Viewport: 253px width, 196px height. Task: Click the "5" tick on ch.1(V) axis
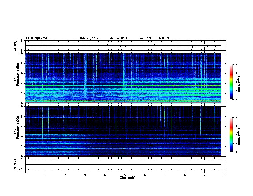click(x=22, y=41)
